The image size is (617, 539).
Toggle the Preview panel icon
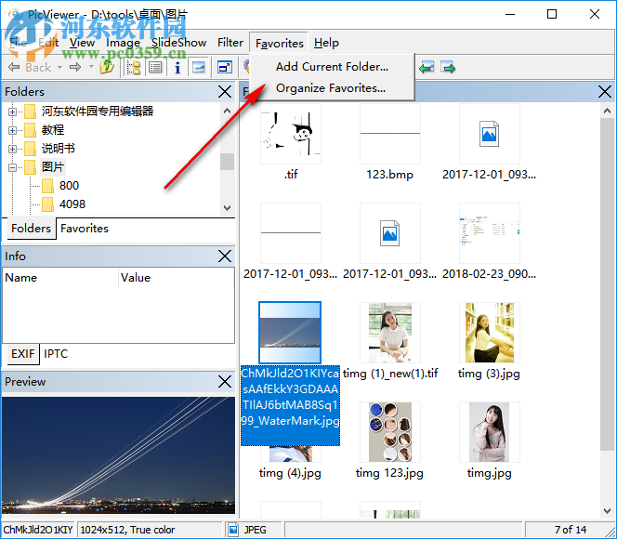(x=199, y=68)
